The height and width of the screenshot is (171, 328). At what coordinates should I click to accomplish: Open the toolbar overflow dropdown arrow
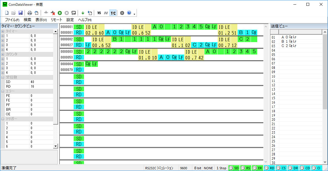pyautogui.click(x=134, y=14)
